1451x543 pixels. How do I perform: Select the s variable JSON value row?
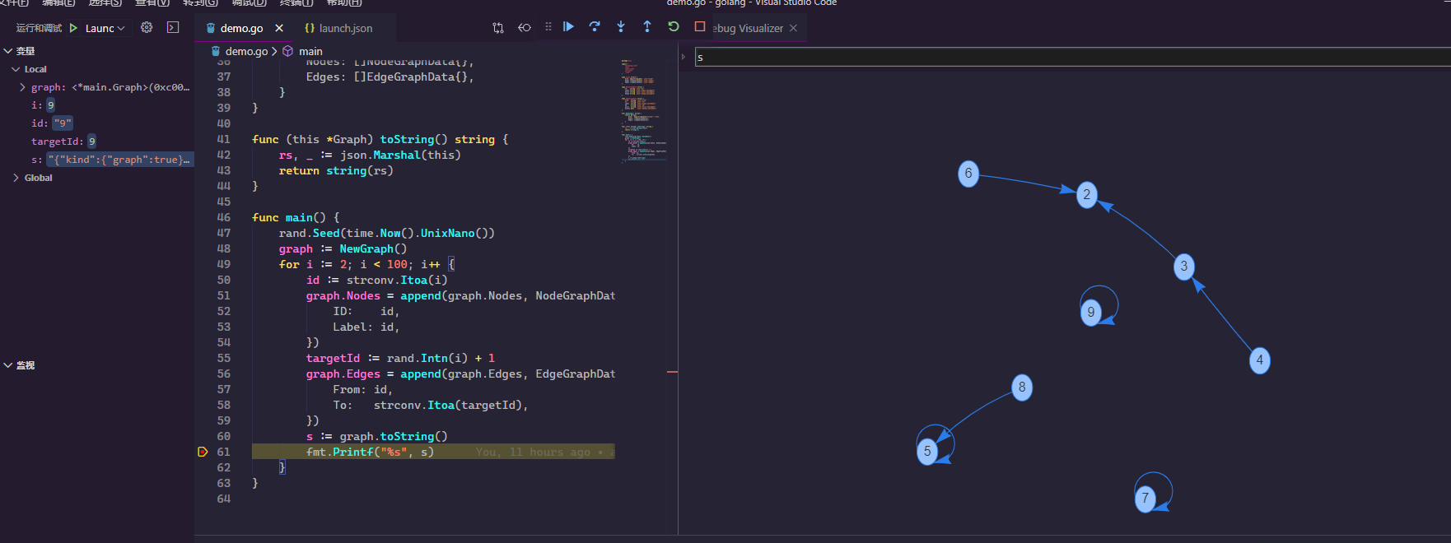(99, 160)
